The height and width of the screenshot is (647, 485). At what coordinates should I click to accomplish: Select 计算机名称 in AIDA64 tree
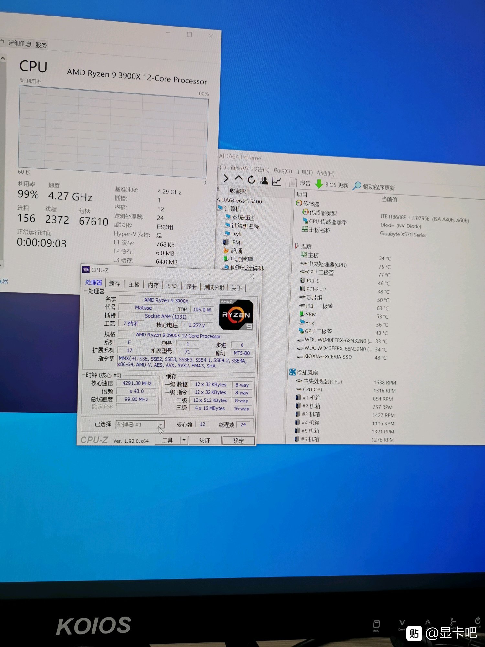tap(242, 226)
